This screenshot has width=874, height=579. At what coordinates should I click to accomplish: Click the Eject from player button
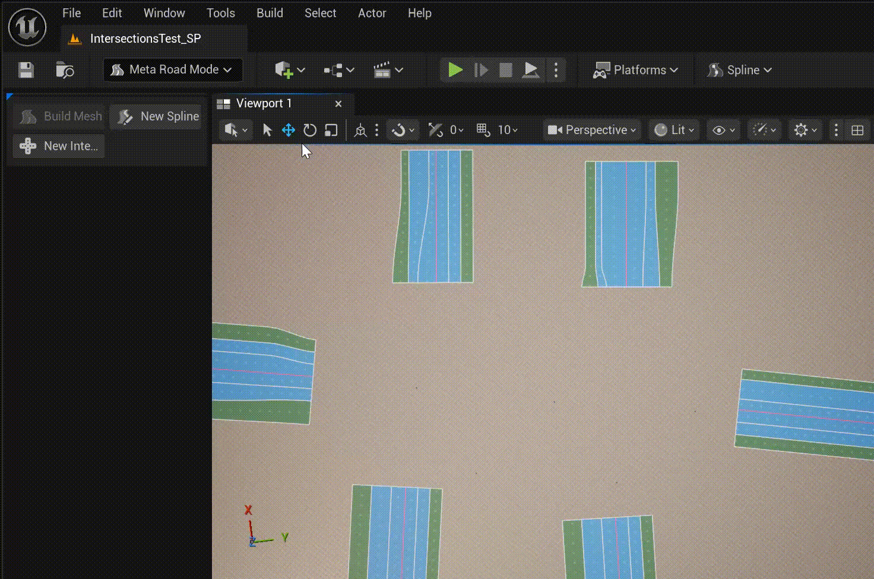click(x=531, y=70)
